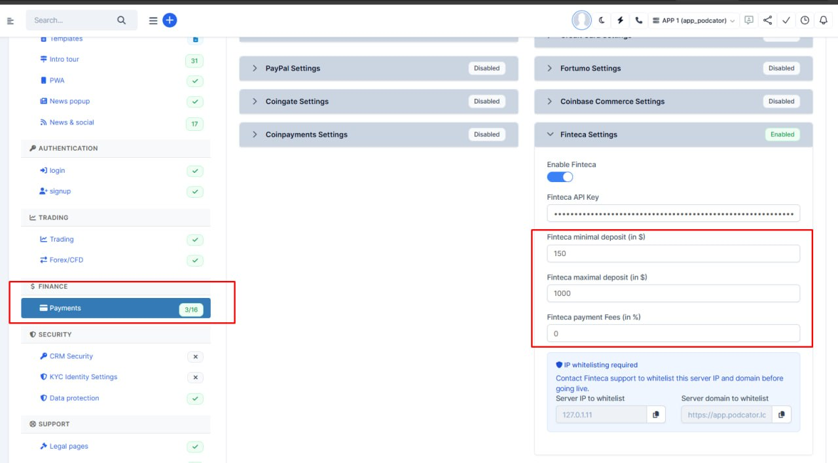Viewport: 838px width, 463px height.
Task: Toggle dark mode moon icon
Action: coord(602,20)
